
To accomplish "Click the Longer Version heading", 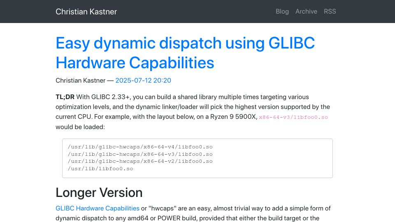I will (99, 192).
